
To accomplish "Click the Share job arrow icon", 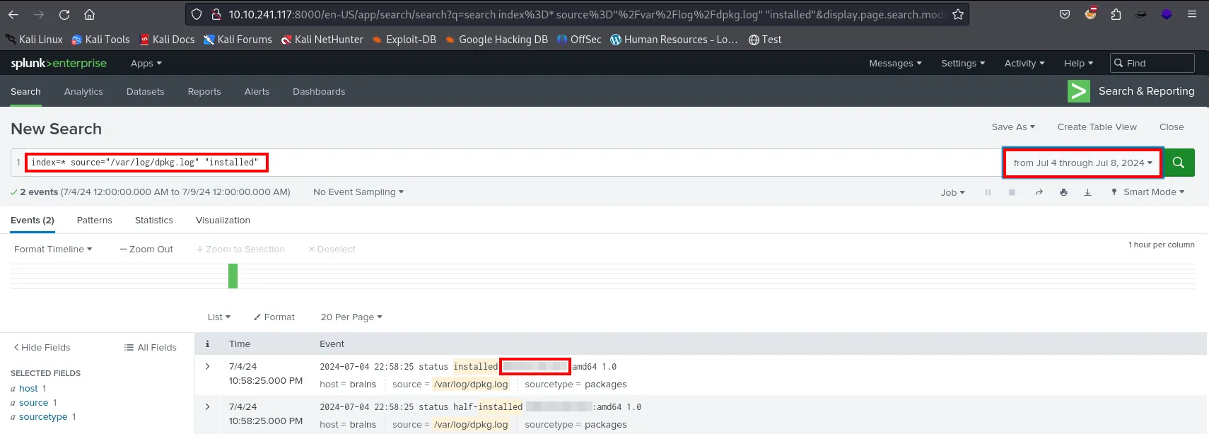I will [1039, 192].
